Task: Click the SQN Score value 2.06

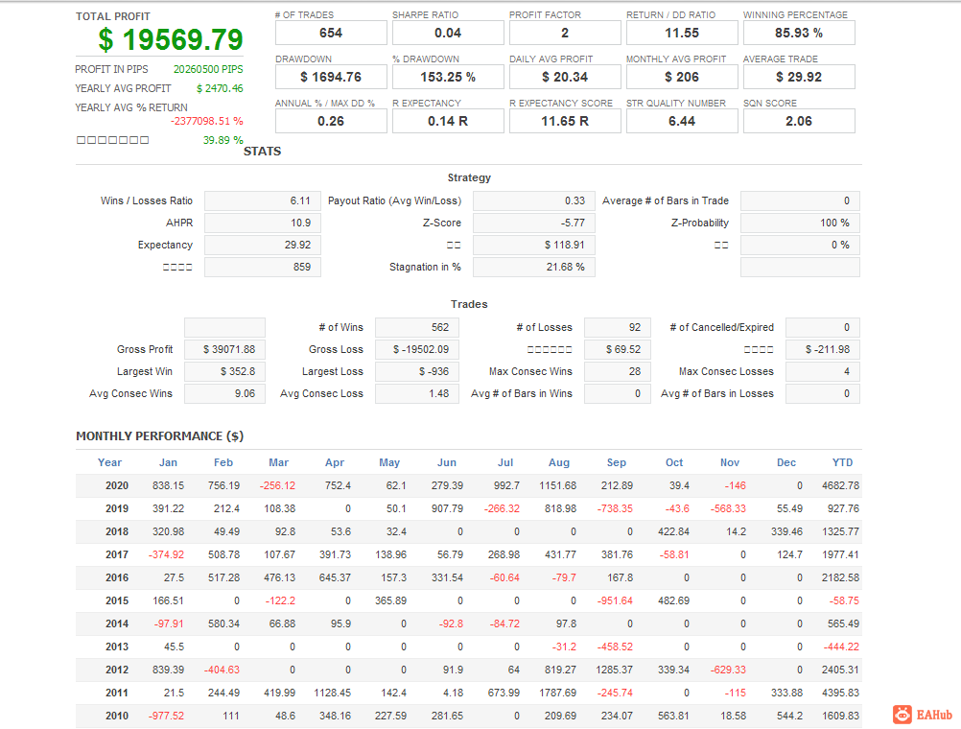Action: (x=799, y=122)
